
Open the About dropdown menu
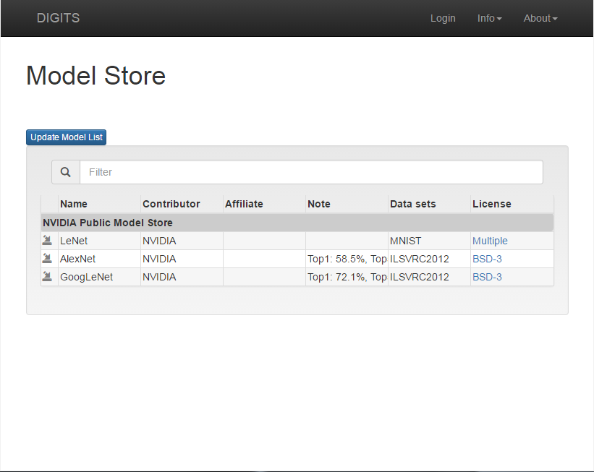pyautogui.click(x=540, y=18)
